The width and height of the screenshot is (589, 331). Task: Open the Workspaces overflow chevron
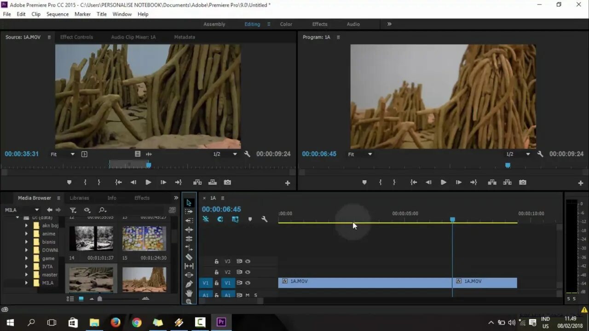tap(389, 24)
